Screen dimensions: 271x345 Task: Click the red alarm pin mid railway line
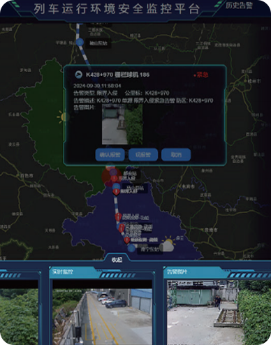(118, 217)
